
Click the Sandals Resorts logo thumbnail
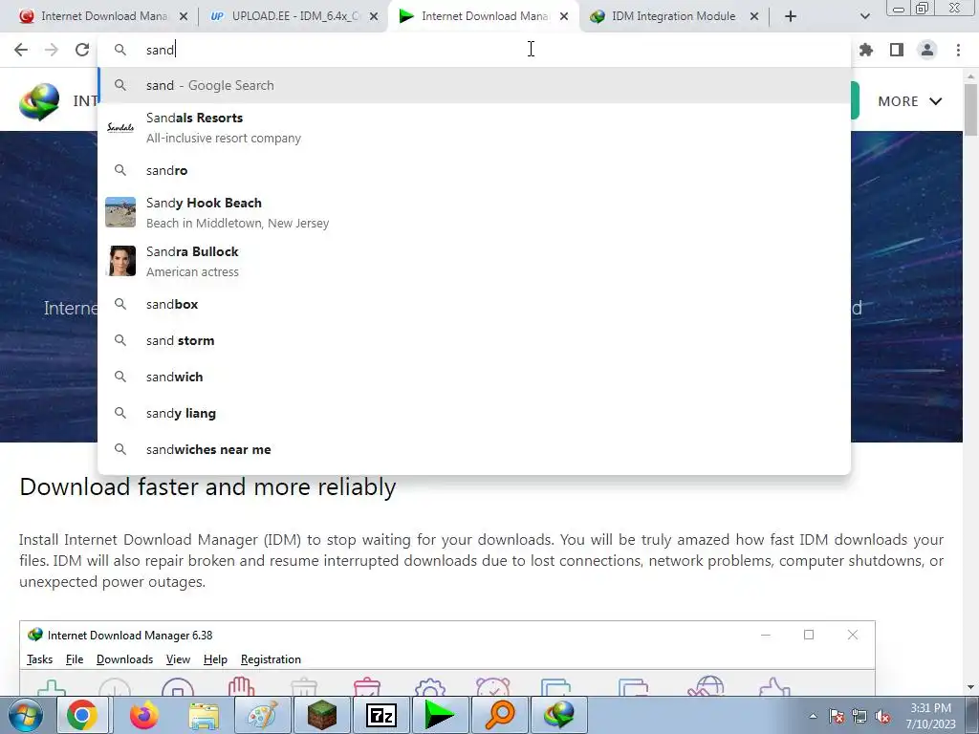(x=120, y=127)
